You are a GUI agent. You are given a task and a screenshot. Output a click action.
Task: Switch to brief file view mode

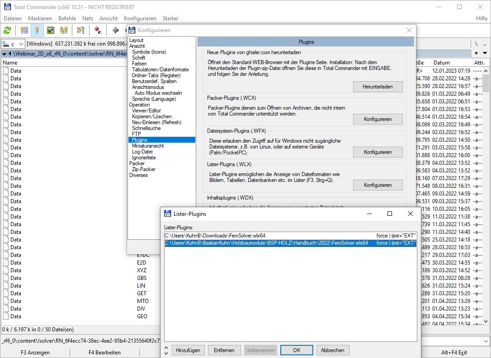click(x=25, y=30)
